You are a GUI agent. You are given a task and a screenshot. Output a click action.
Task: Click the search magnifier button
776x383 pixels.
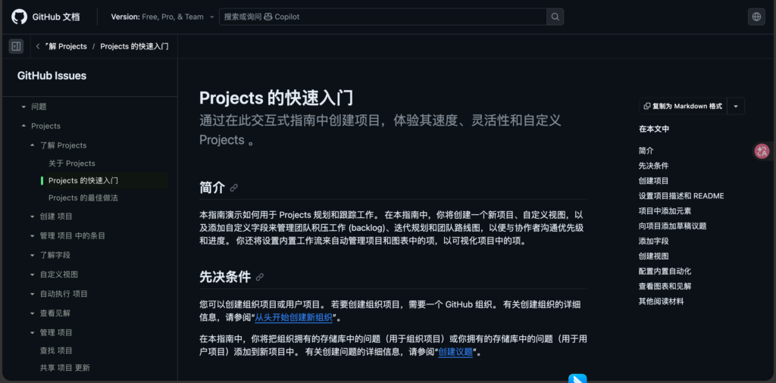[555, 17]
